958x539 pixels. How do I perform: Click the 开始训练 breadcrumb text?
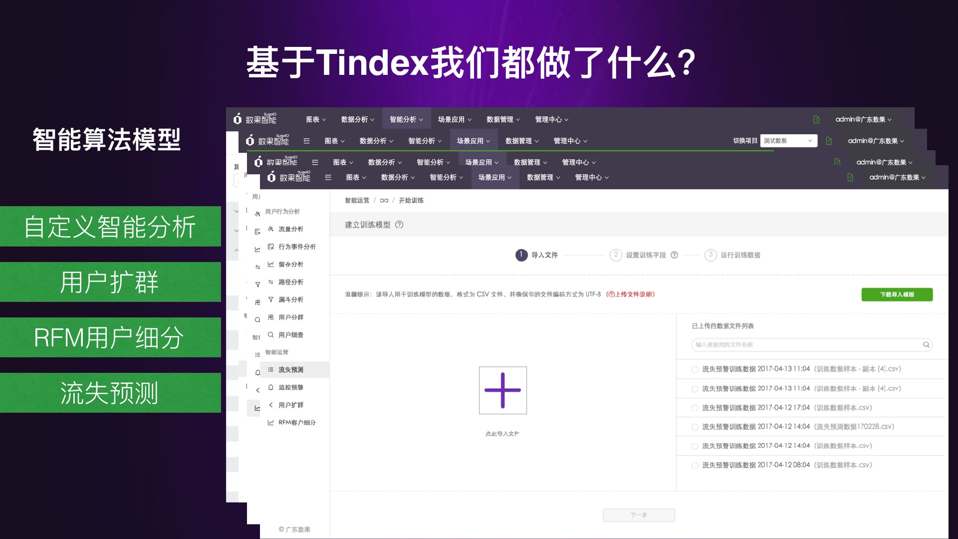click(411, 200)
